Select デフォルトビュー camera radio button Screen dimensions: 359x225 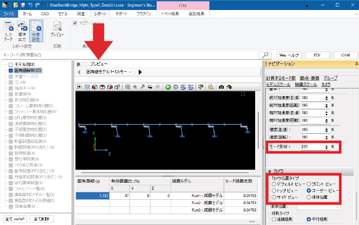274,184
